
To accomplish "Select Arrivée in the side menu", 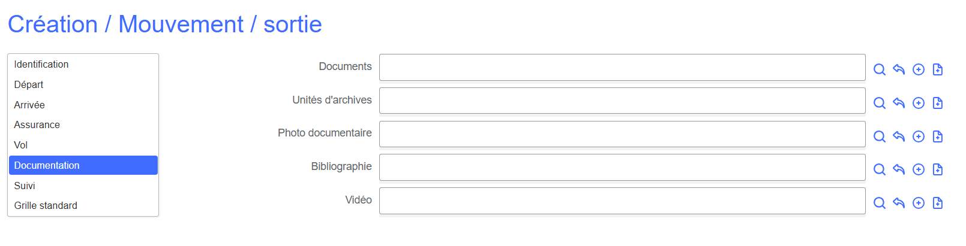I will point(29,105).
